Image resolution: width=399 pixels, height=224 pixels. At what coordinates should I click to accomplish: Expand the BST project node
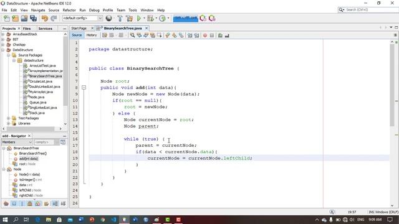pos(3,39)
